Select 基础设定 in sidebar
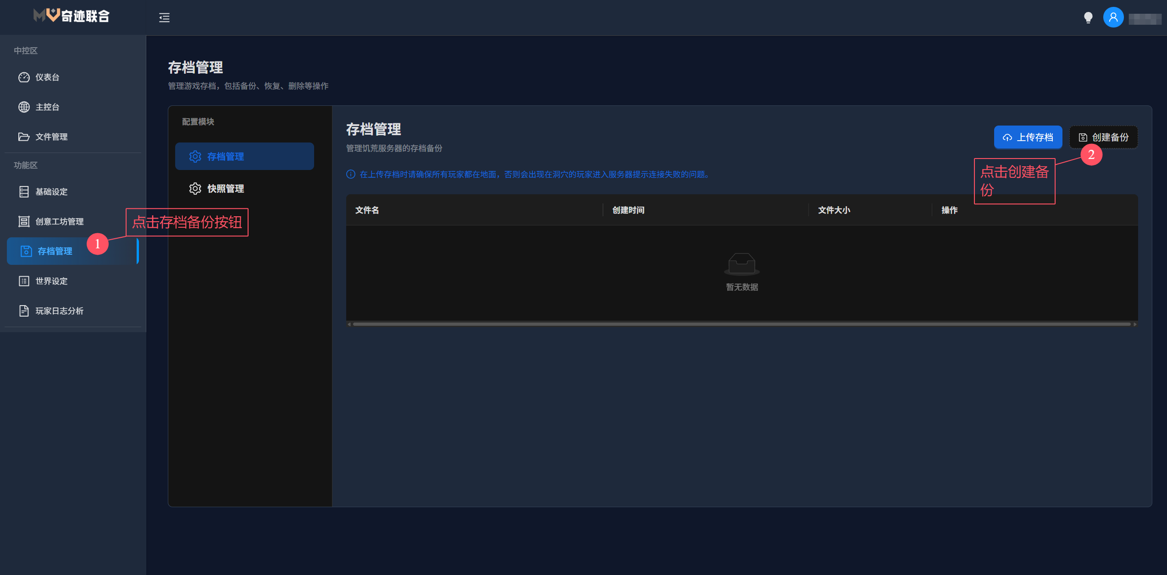 51,192
